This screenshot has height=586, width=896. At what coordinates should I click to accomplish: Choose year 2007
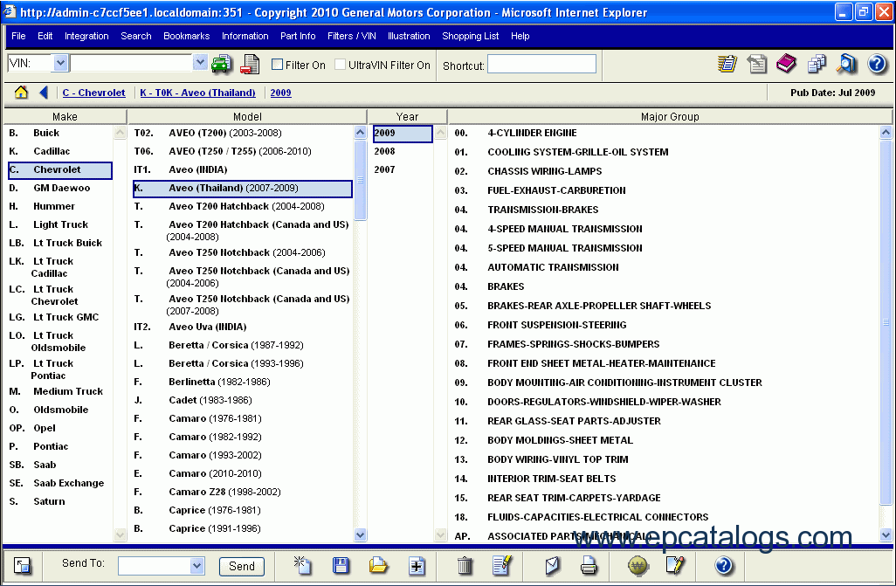(x=384, y=169)
